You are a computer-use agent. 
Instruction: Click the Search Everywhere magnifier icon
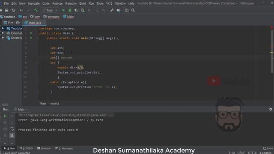(x=133, y=10)
